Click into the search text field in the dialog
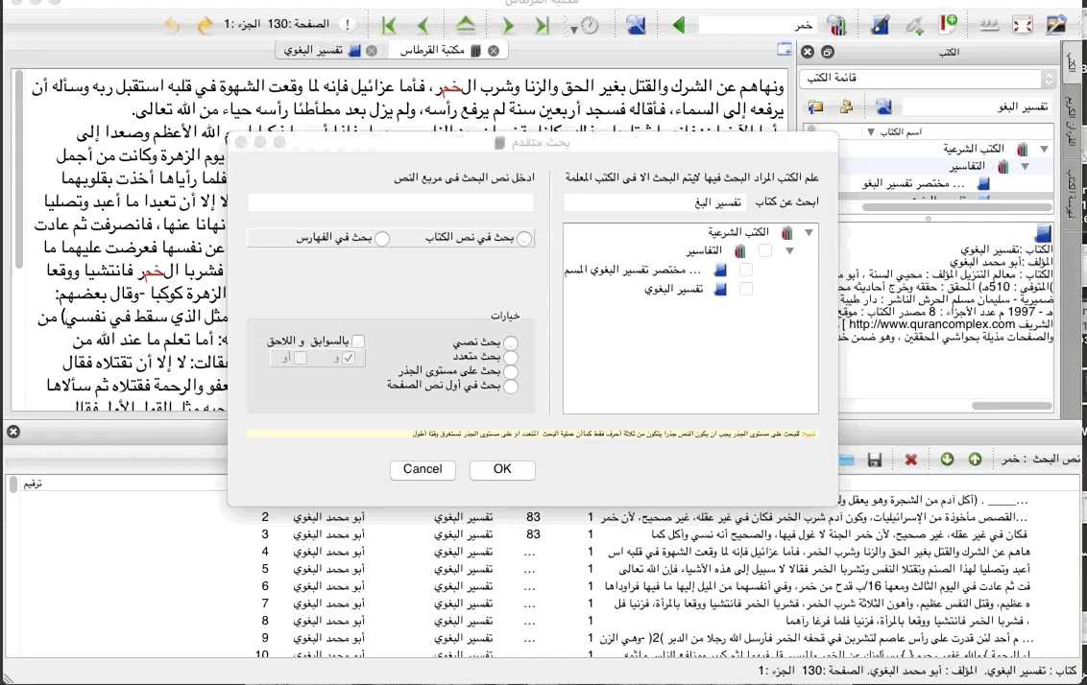Screen dimensions: 1087x685 coord(390,202)
